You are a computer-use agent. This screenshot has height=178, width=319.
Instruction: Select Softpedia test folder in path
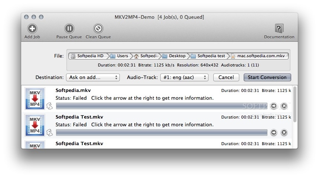(208, 56)
